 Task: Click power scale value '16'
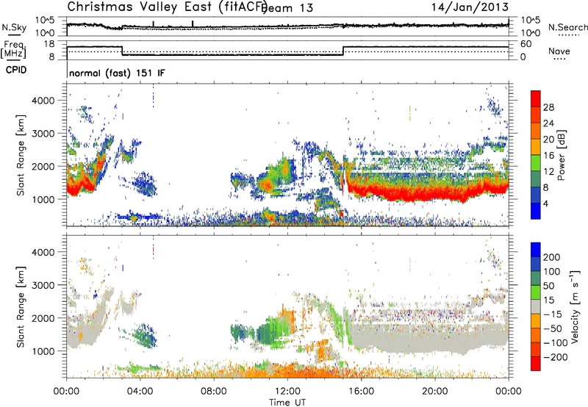[548, 156]
